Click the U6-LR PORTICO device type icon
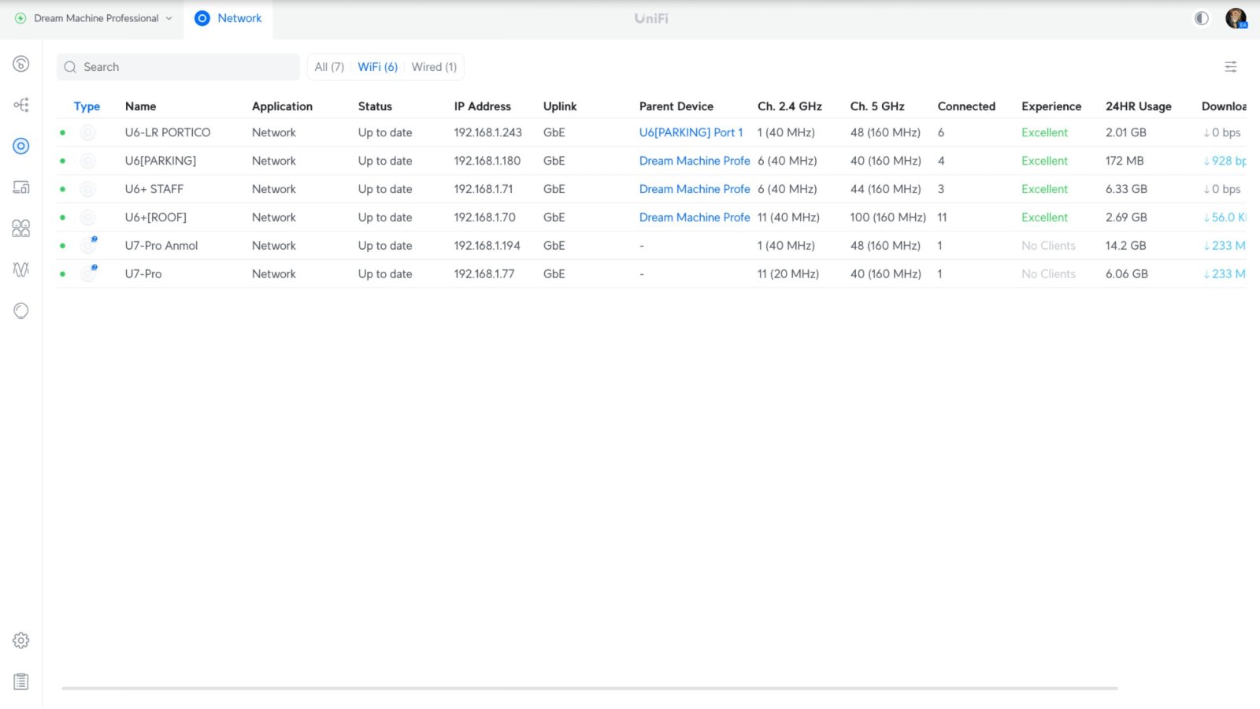Viewport: 1260px width, 709px height. [x=88, y=133]
